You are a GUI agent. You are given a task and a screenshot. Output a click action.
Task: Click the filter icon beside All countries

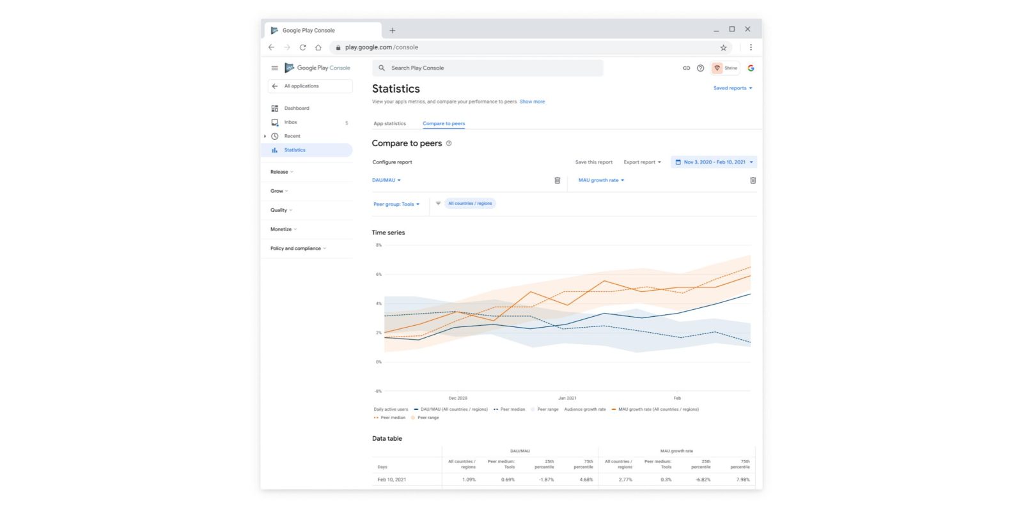click(x=438, y=204)
